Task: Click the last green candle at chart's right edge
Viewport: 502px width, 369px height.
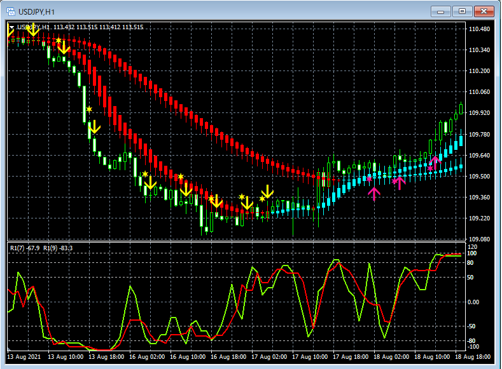Action: tap(461, 108)
